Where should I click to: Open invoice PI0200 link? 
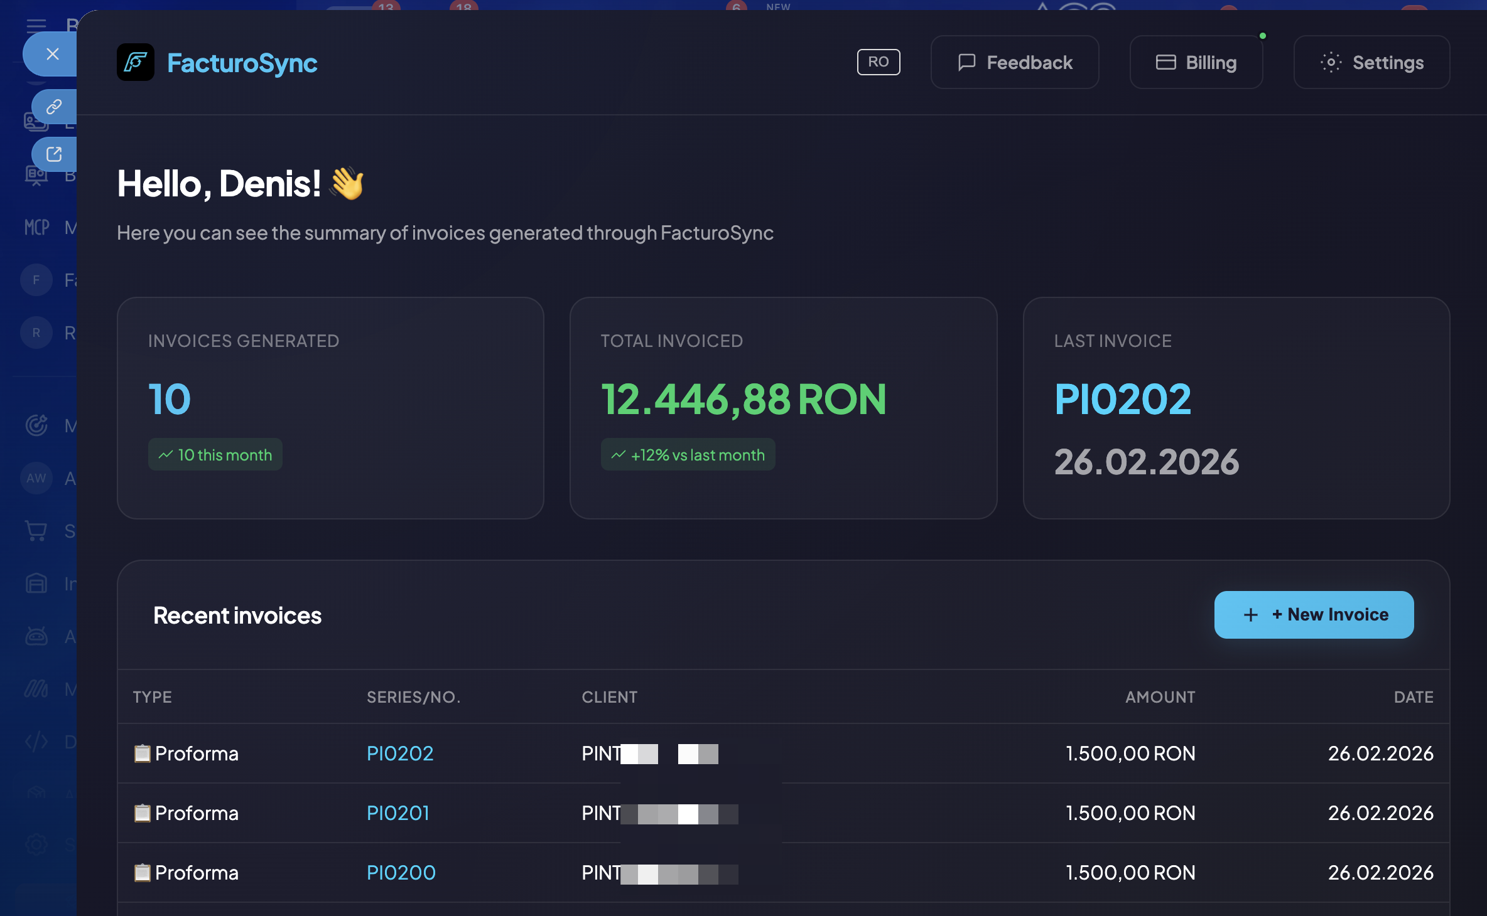point(401,873)
